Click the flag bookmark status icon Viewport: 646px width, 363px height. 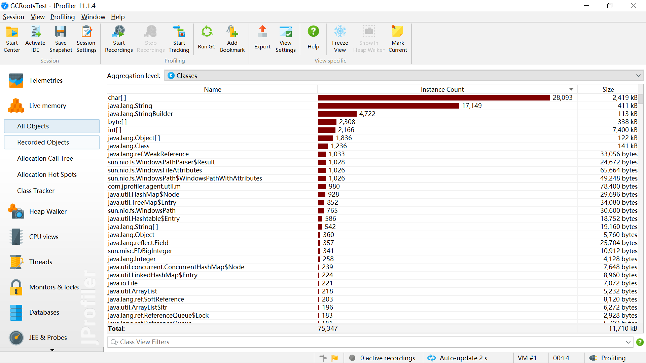pyautogui.click(x=334, y=358)
